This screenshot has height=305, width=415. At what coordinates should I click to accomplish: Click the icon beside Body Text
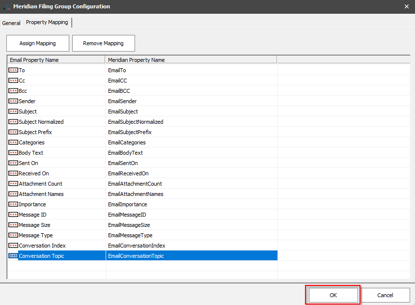point(13,153)
